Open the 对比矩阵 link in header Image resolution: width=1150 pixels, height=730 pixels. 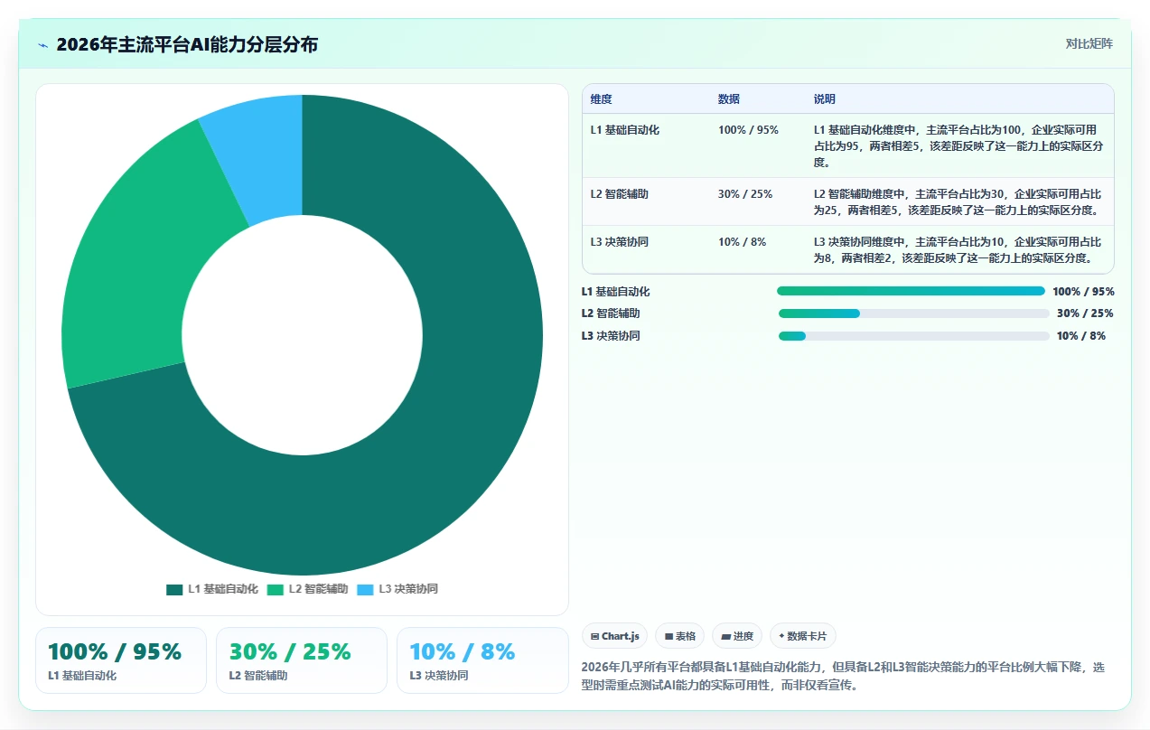point(1089,43)
